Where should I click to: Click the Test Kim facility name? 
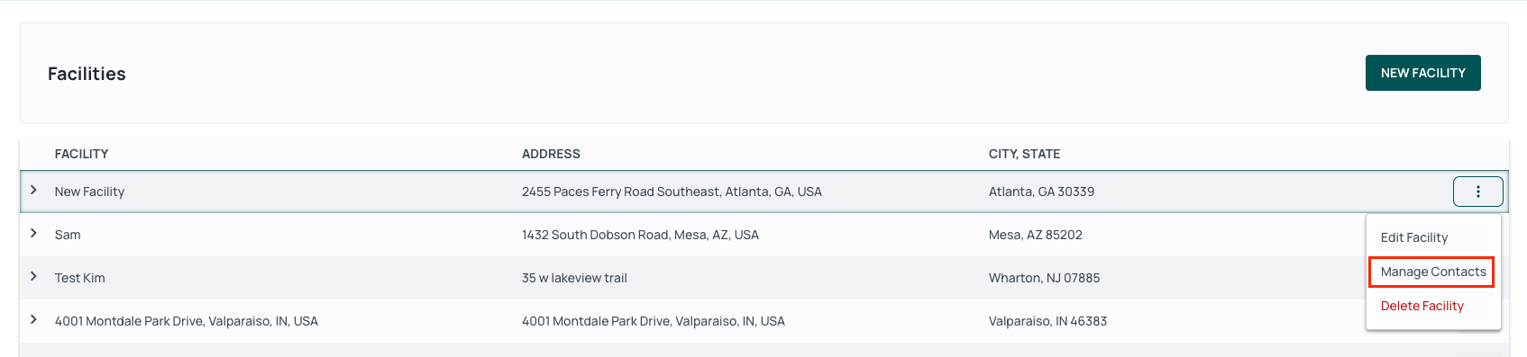79,278
